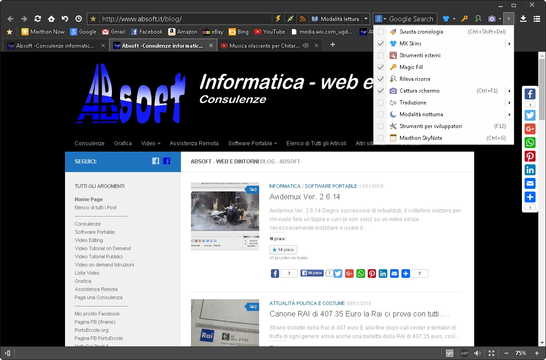Open the screen capture toolbar dropdown arrow
Screen dimensions: 546x360
point(500,19)
